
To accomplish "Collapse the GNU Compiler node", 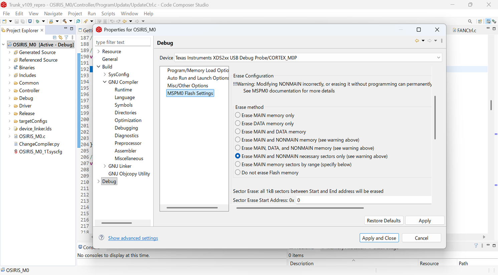I will click(105, 82).
